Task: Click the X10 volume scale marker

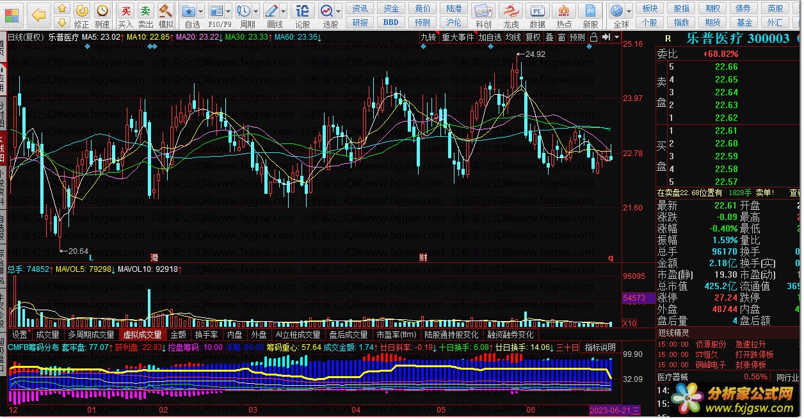Action: coord(630,323)
